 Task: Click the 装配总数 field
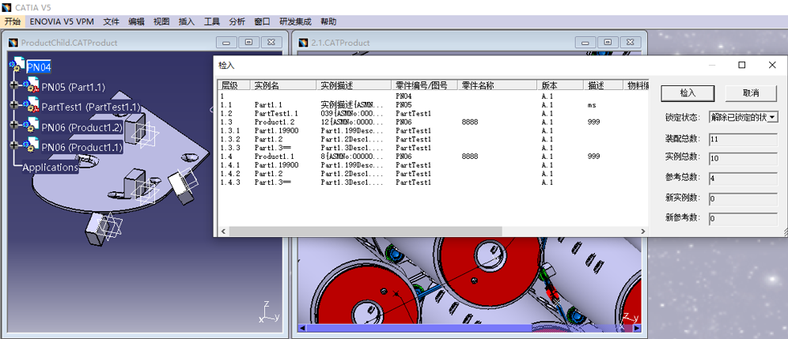click(743, 139)
